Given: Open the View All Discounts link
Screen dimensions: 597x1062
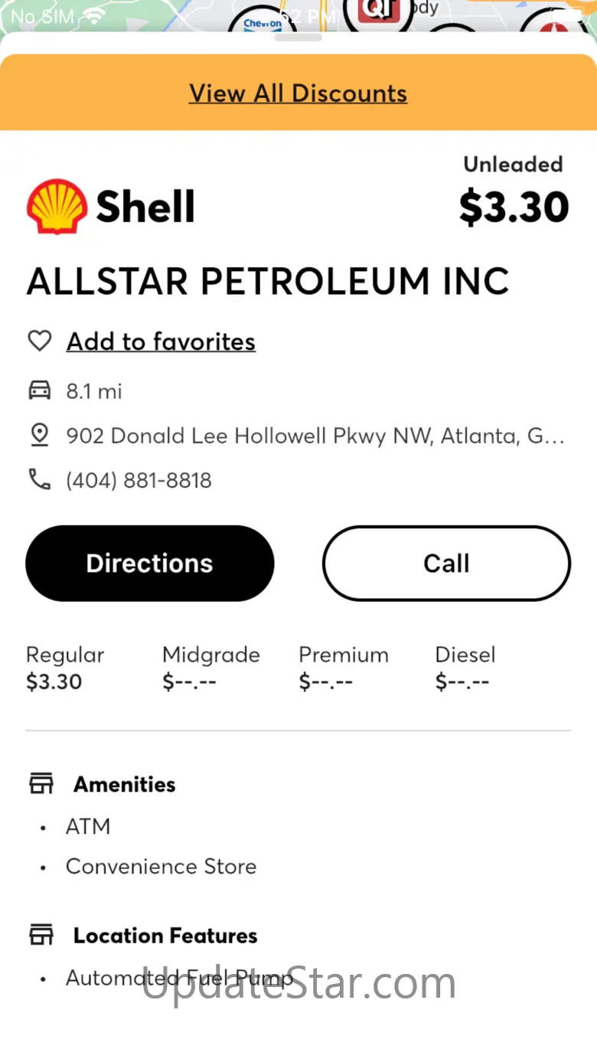Looking at the screenshot, I should tap(298, 93).
